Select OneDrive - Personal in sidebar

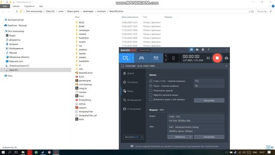click(x=17, y=25)
